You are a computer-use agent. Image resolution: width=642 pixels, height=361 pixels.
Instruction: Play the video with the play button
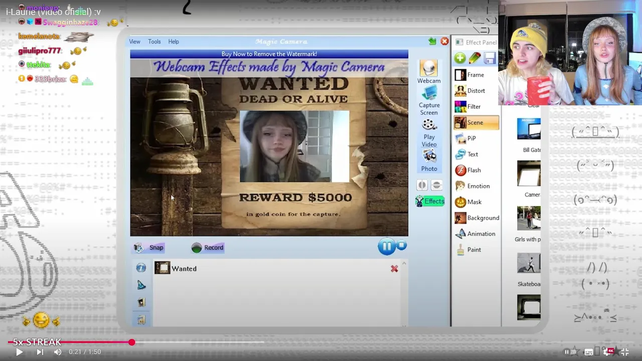(x=19, y=352)
